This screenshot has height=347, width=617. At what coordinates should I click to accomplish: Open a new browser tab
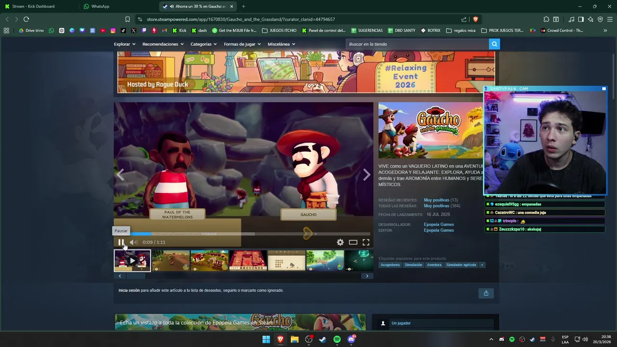pyautogui.click(x=243, y=6)
